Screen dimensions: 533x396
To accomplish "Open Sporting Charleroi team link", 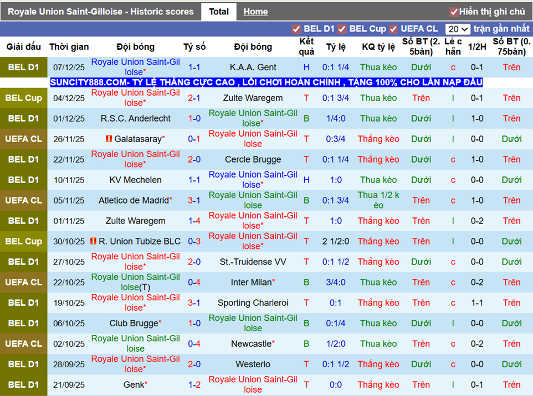I will pyautogui.click(x=253, y=303).
